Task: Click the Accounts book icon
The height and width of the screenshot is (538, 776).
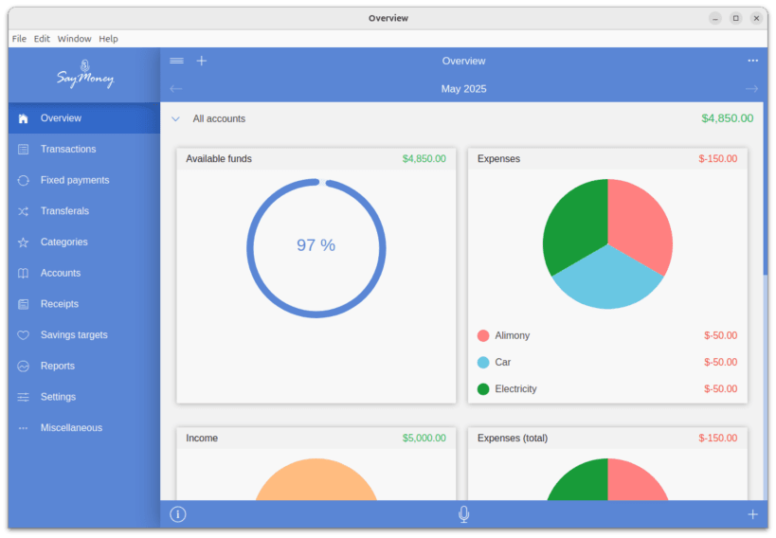Action: (23, 273)
